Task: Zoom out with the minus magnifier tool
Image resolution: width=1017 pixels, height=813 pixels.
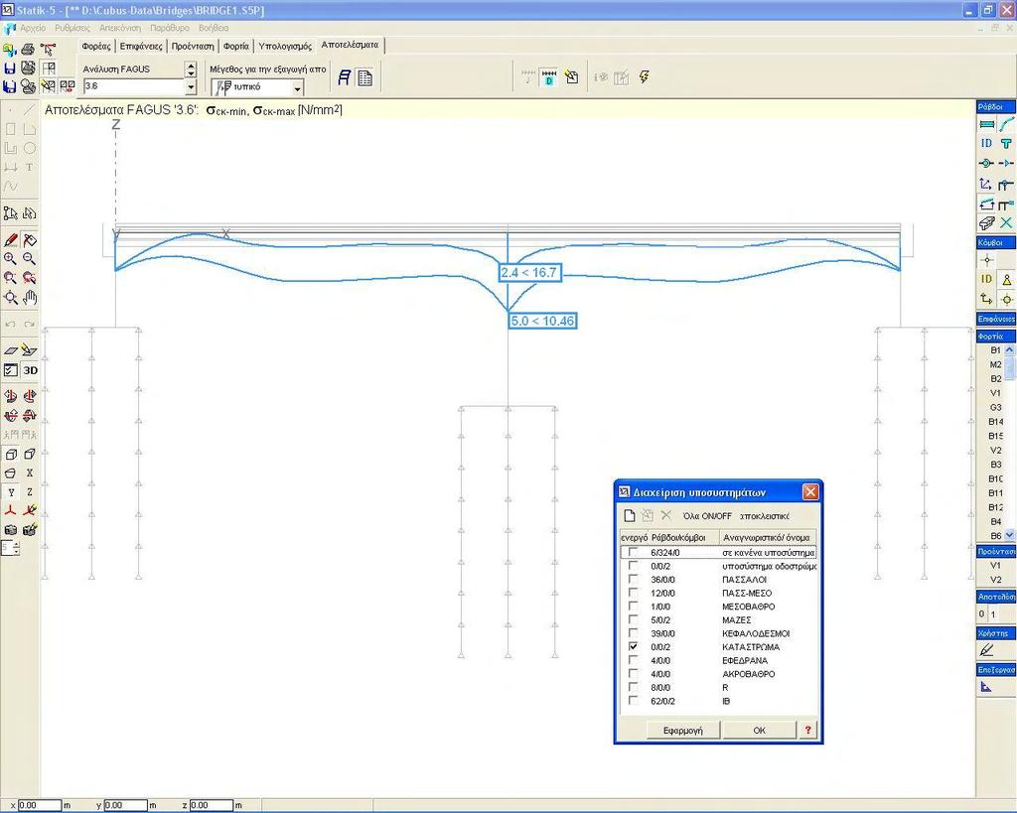Action: [29, 259]
